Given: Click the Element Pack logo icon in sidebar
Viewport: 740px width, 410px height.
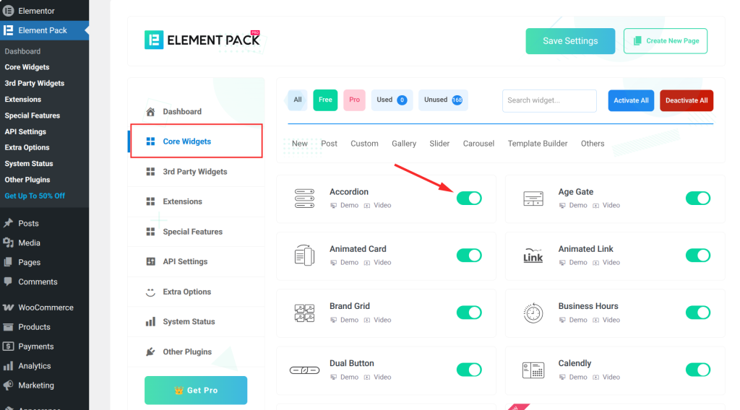Looking at the screenshot, I should pyautogui.click(x=8, y=30).
